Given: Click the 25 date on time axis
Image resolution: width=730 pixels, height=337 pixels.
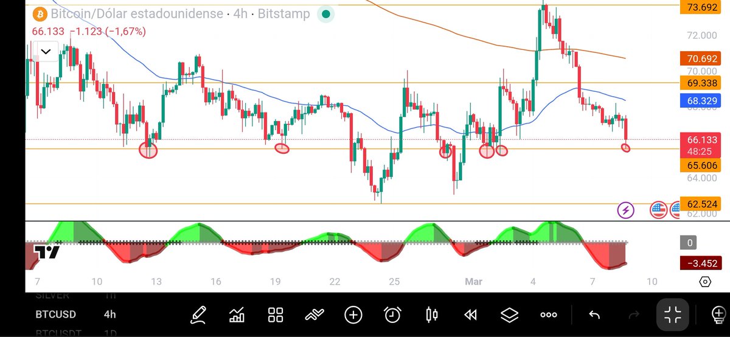Looking at the screenshot, I should [x=394, y=282].
